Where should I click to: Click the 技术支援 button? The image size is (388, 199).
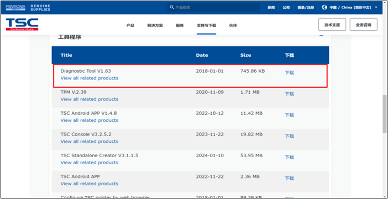[x=332, y=24]
